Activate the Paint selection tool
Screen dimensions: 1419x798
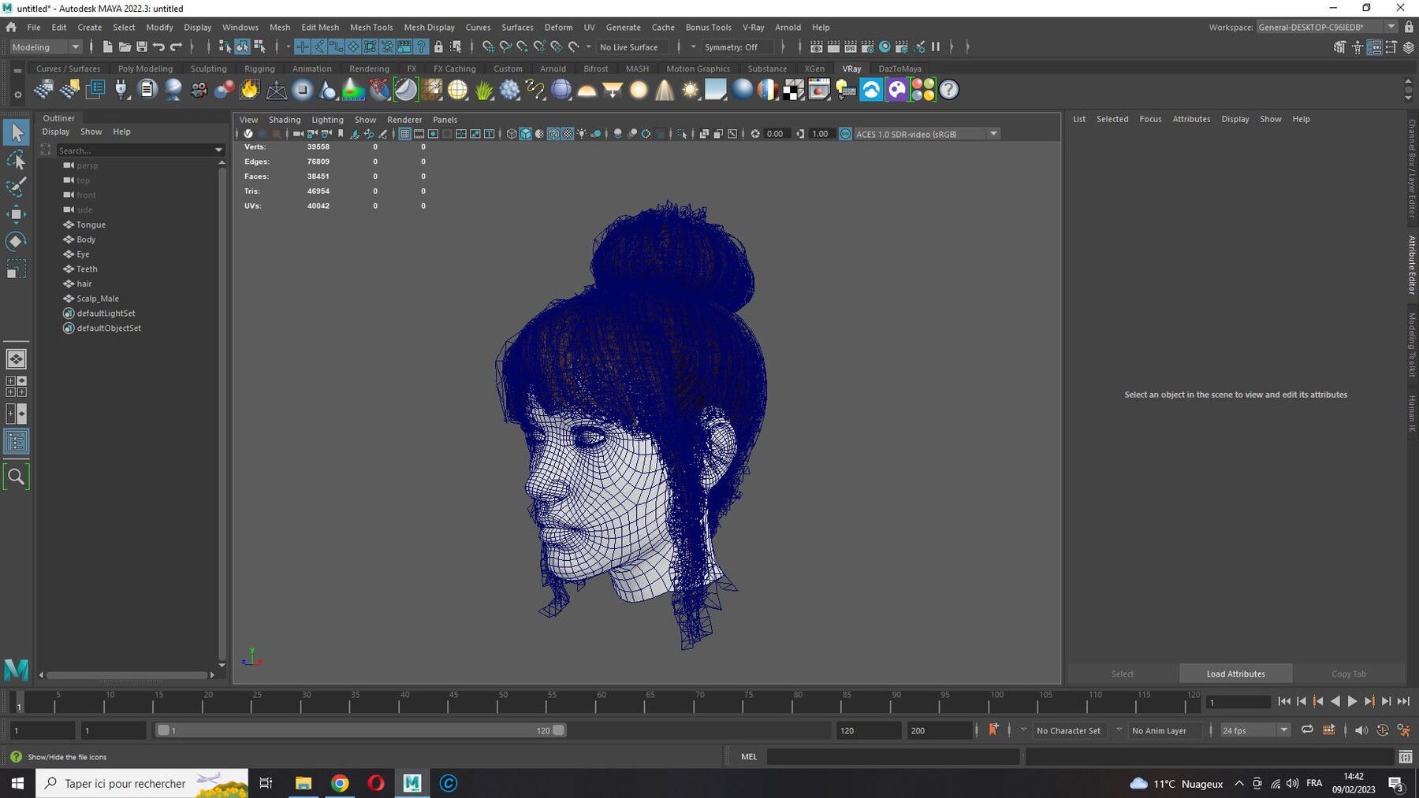coord(16,187)
